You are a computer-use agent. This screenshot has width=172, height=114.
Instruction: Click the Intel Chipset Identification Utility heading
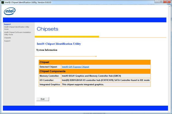(59, 44)
